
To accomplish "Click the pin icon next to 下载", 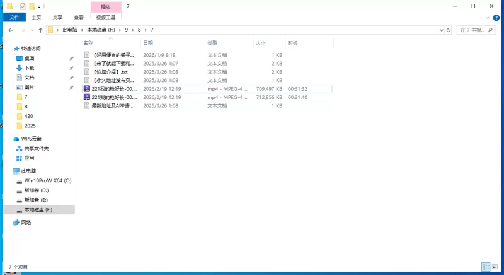I will [71, 68].
